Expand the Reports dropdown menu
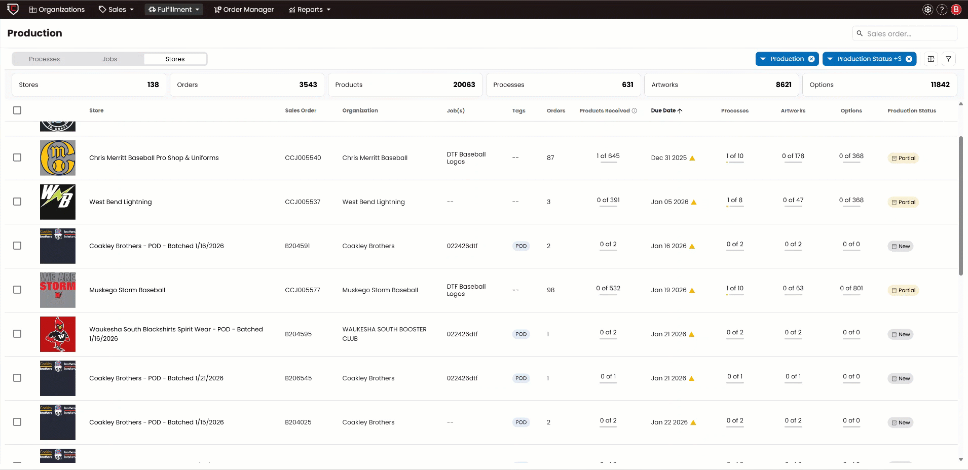 [x=309, y=9]
